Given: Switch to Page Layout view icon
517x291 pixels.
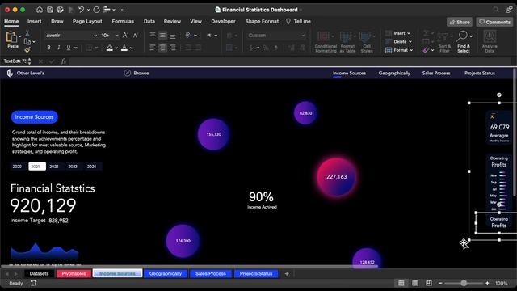Looking at the screenshot, I should point(415,283).
